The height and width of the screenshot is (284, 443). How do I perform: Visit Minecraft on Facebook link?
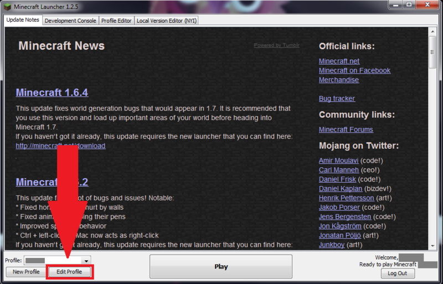[x=354, y=71]
